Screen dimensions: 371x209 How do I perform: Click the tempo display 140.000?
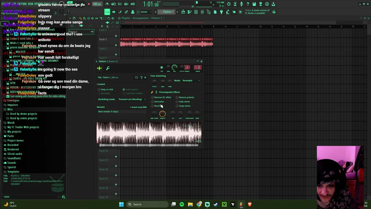tap(97, 4)
